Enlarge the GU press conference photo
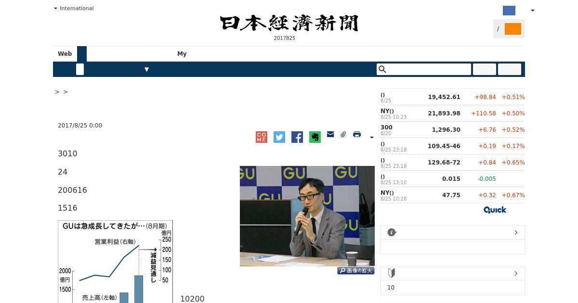The width and height of the screenshot is (578, 303). coord(307,216)
